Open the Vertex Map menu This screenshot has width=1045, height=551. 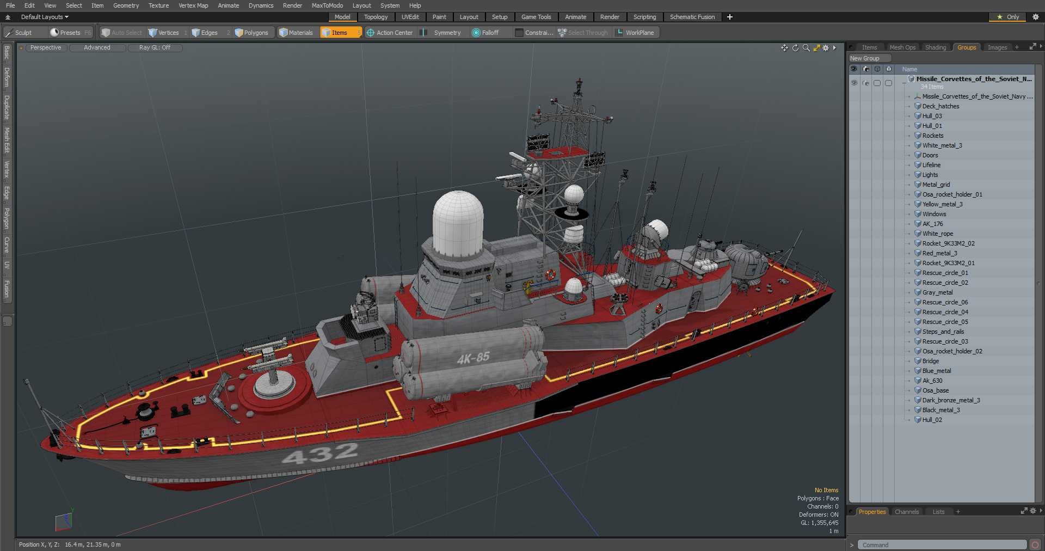click(193, 5)
